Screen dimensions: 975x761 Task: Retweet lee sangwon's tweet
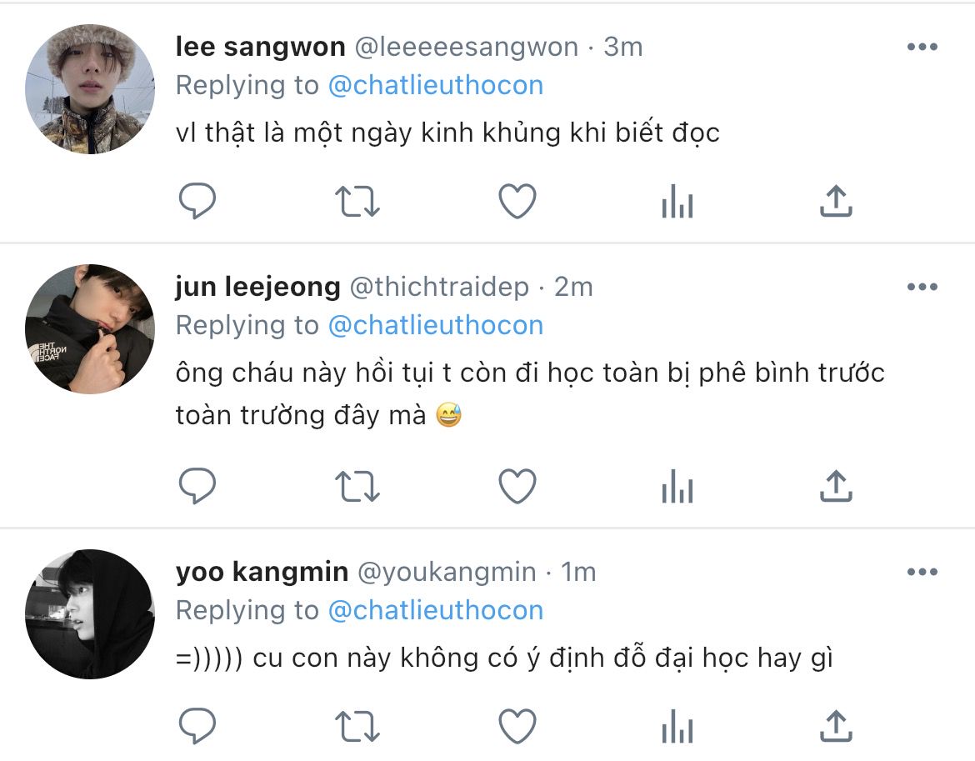357,201
